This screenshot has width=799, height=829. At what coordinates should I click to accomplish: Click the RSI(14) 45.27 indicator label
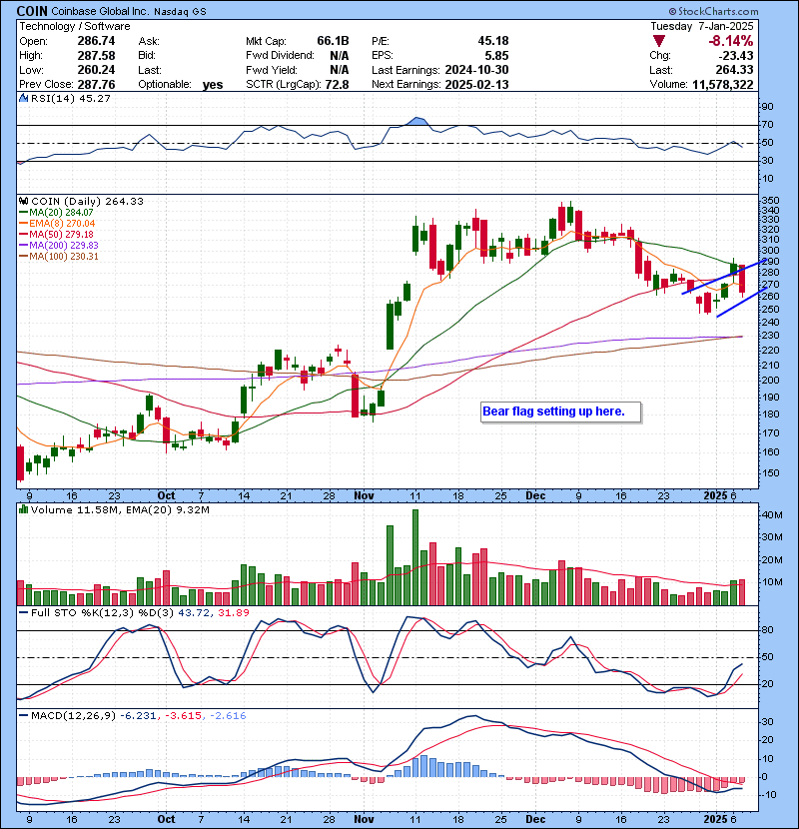[70, 98]
